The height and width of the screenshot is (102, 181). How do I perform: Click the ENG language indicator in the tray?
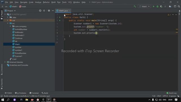coord(165,100)
